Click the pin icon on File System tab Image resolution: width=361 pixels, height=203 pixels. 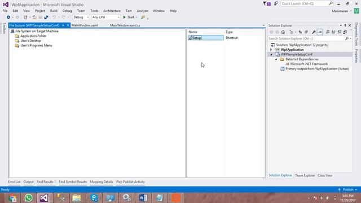click(x=63, y=25)
